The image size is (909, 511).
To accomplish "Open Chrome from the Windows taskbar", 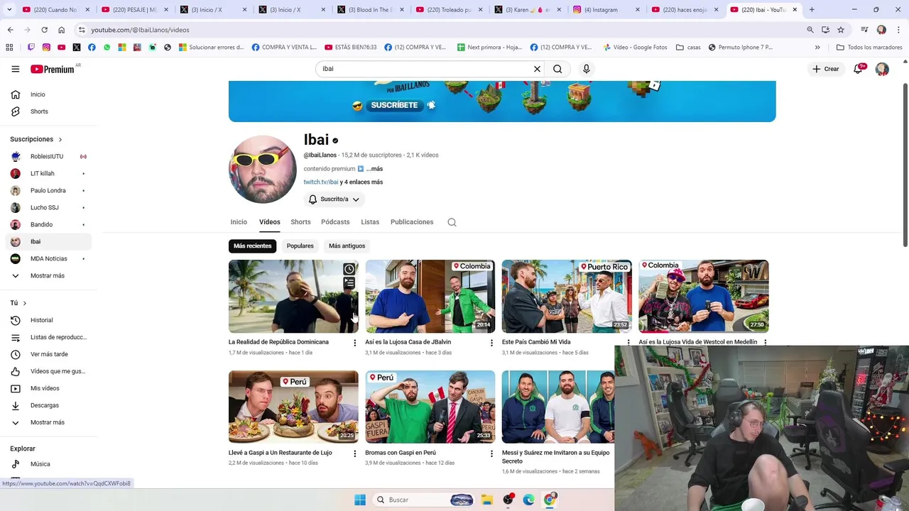I will [550, 500].
